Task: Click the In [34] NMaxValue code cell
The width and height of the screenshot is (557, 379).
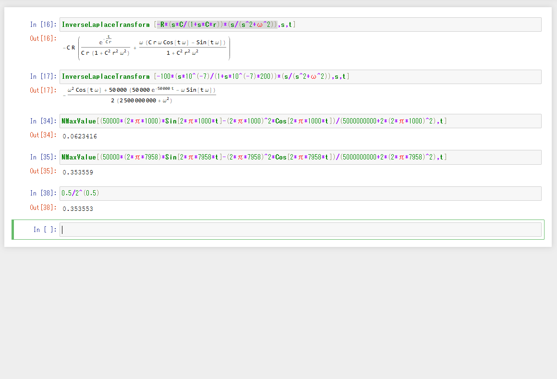Action: coord(300,121)
